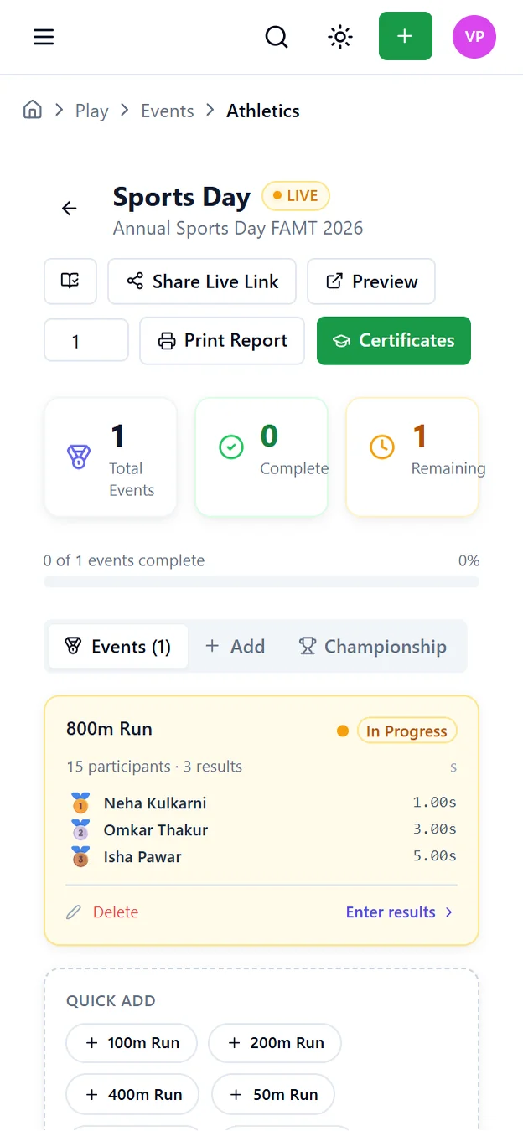
Task: Click bronze medal icon beside Isha Pawar
Action: click(80, 857)
